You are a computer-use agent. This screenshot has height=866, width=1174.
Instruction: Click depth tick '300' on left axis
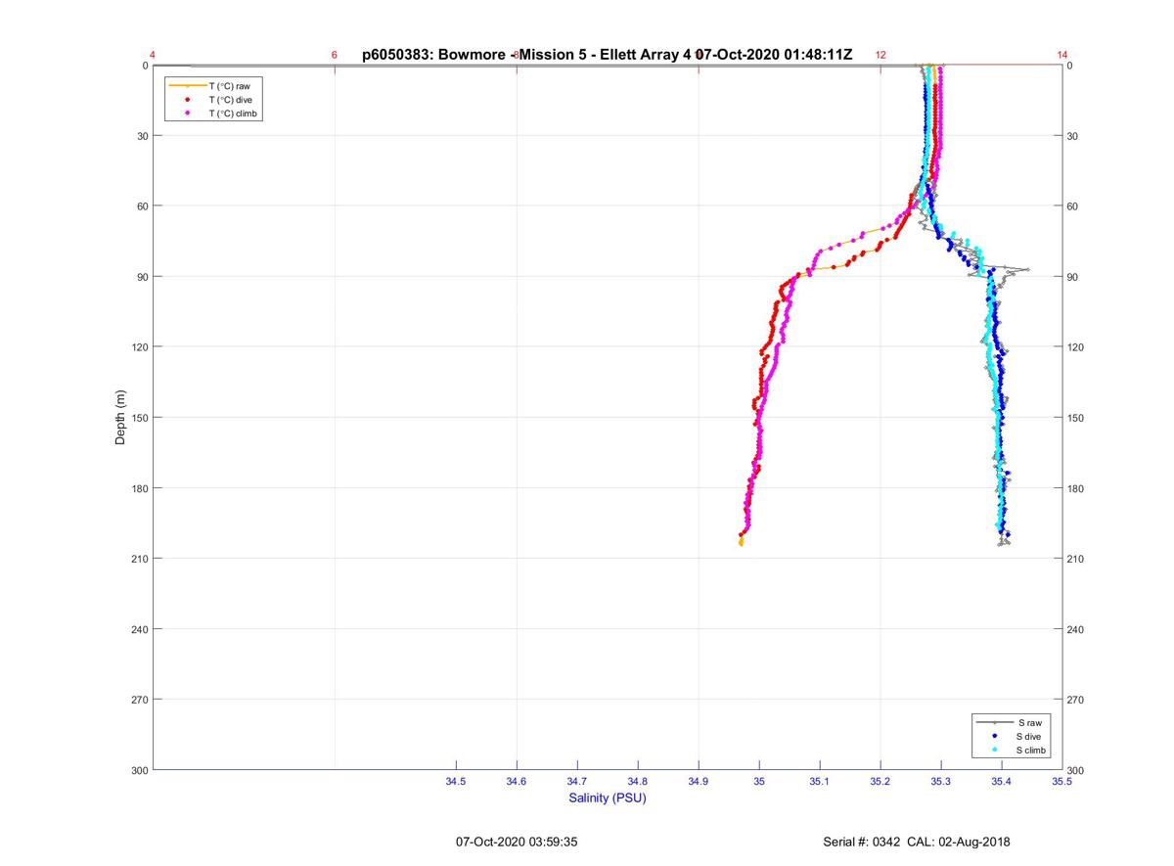[139, 770]
